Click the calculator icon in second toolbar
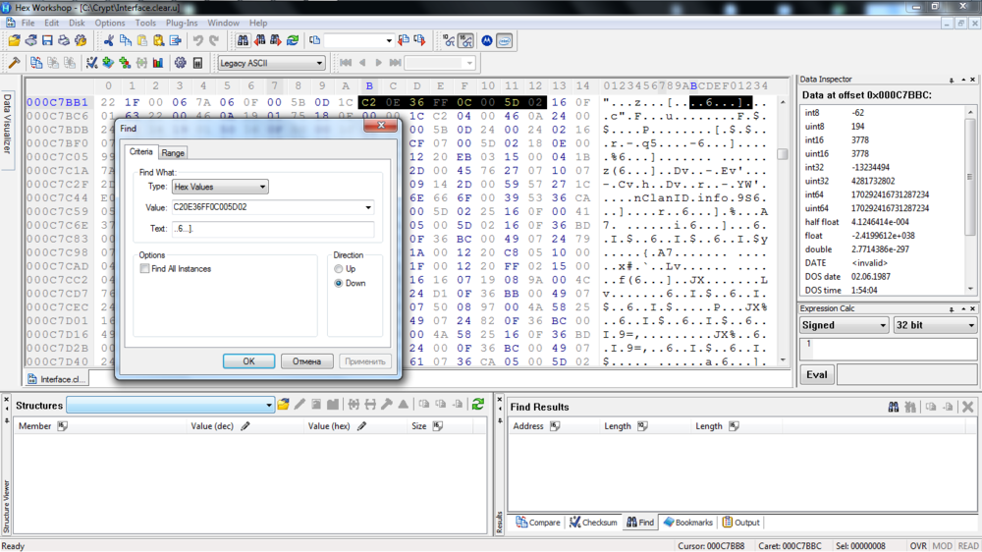 [x=197, y=63]
